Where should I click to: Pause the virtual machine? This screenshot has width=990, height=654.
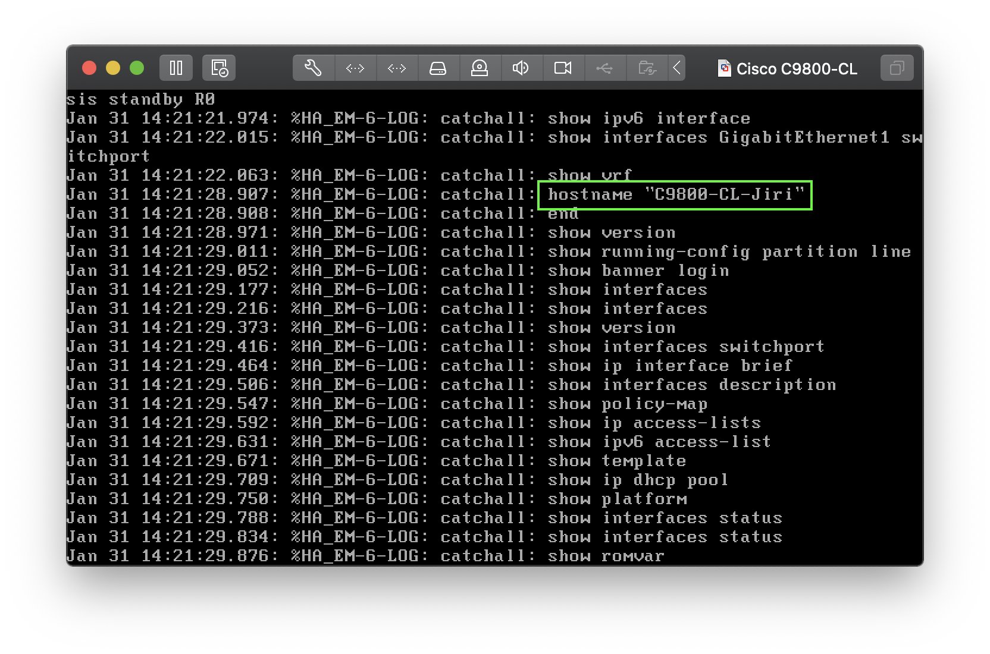(176, 68)
